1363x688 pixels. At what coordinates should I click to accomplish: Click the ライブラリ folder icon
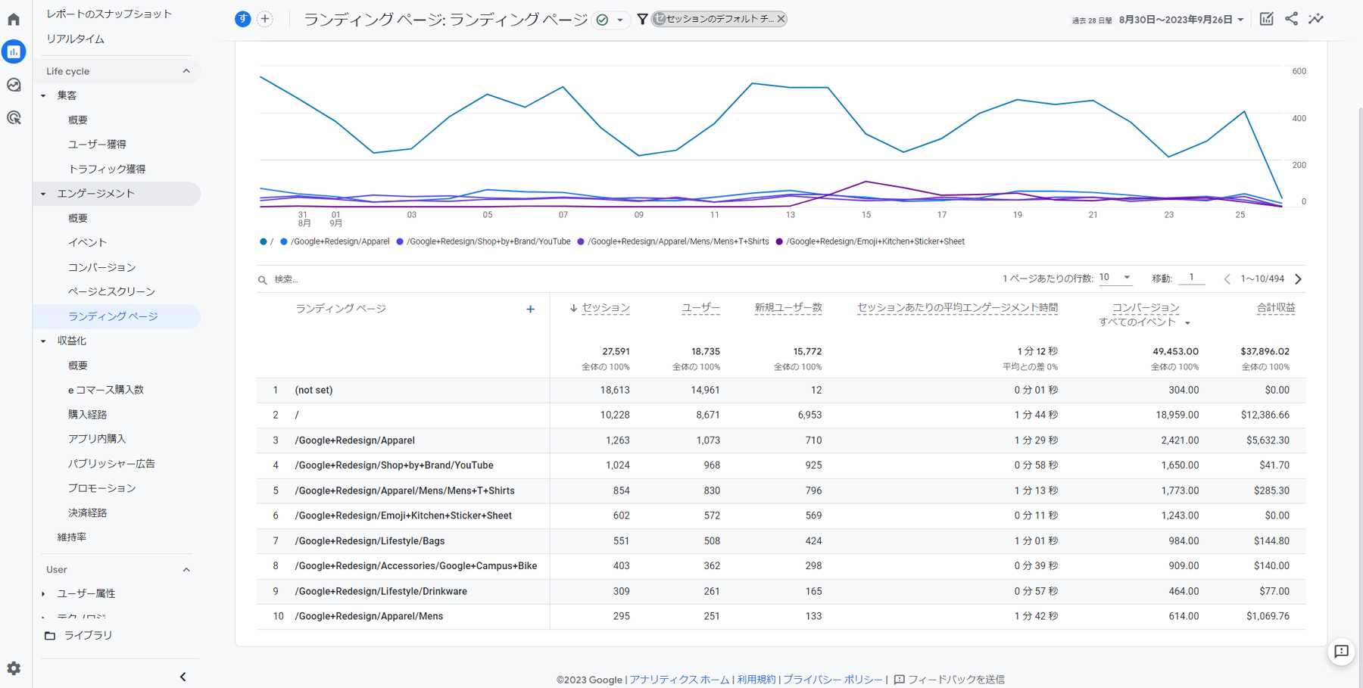coord(50,636)
